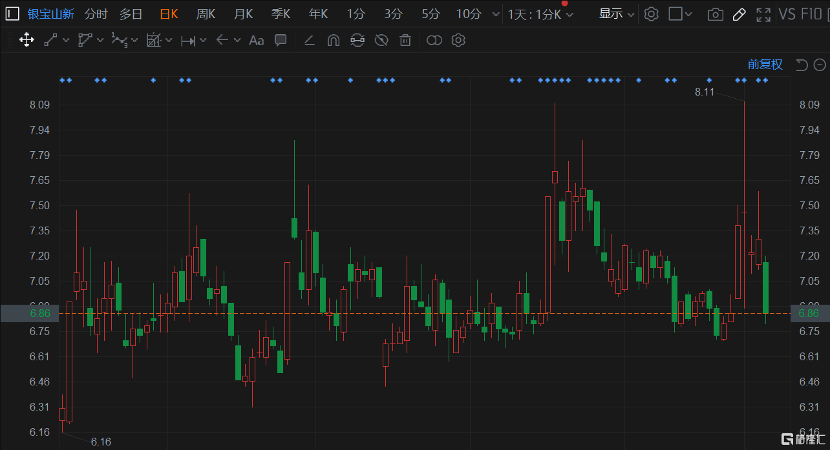Toggle drawing sync across periods

tap(357, 41)
